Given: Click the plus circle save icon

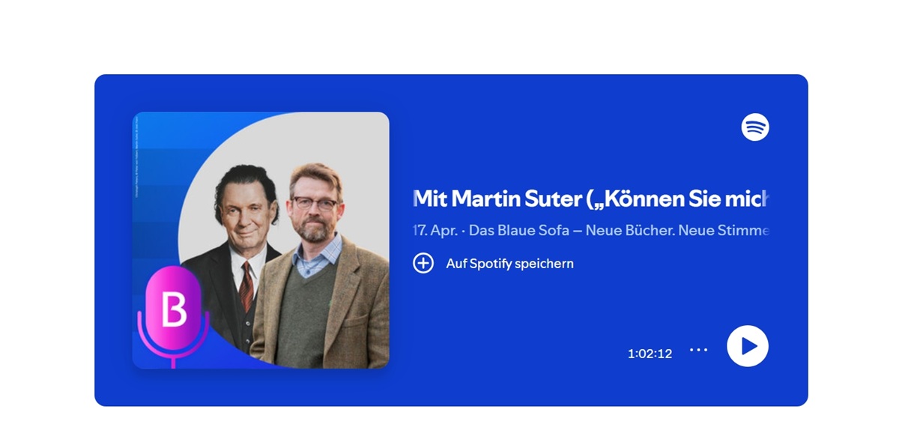Looking at the screenshot, I should [423, 263].
